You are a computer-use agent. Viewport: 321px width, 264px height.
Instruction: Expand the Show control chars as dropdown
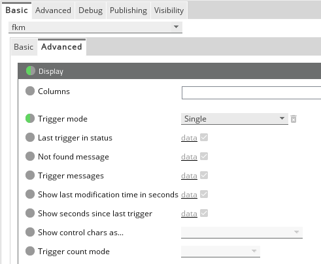tap(242, 233)
